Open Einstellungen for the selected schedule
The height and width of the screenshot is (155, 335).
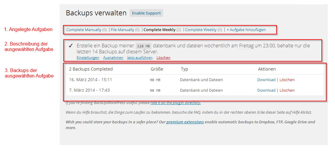[x=88, y=58]
